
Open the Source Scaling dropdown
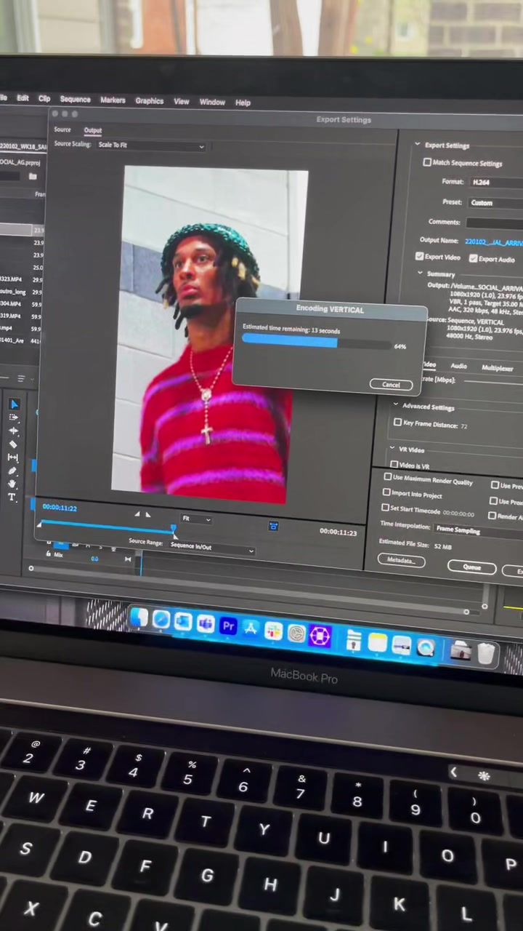[x=151, y=145]
